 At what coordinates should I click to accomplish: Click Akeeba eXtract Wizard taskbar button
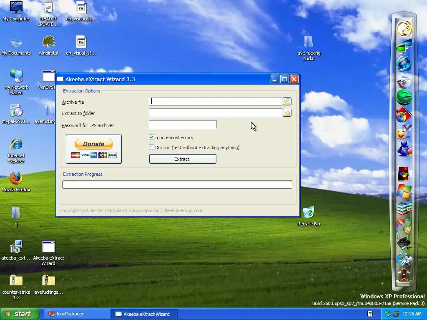[x=144, y=314]
